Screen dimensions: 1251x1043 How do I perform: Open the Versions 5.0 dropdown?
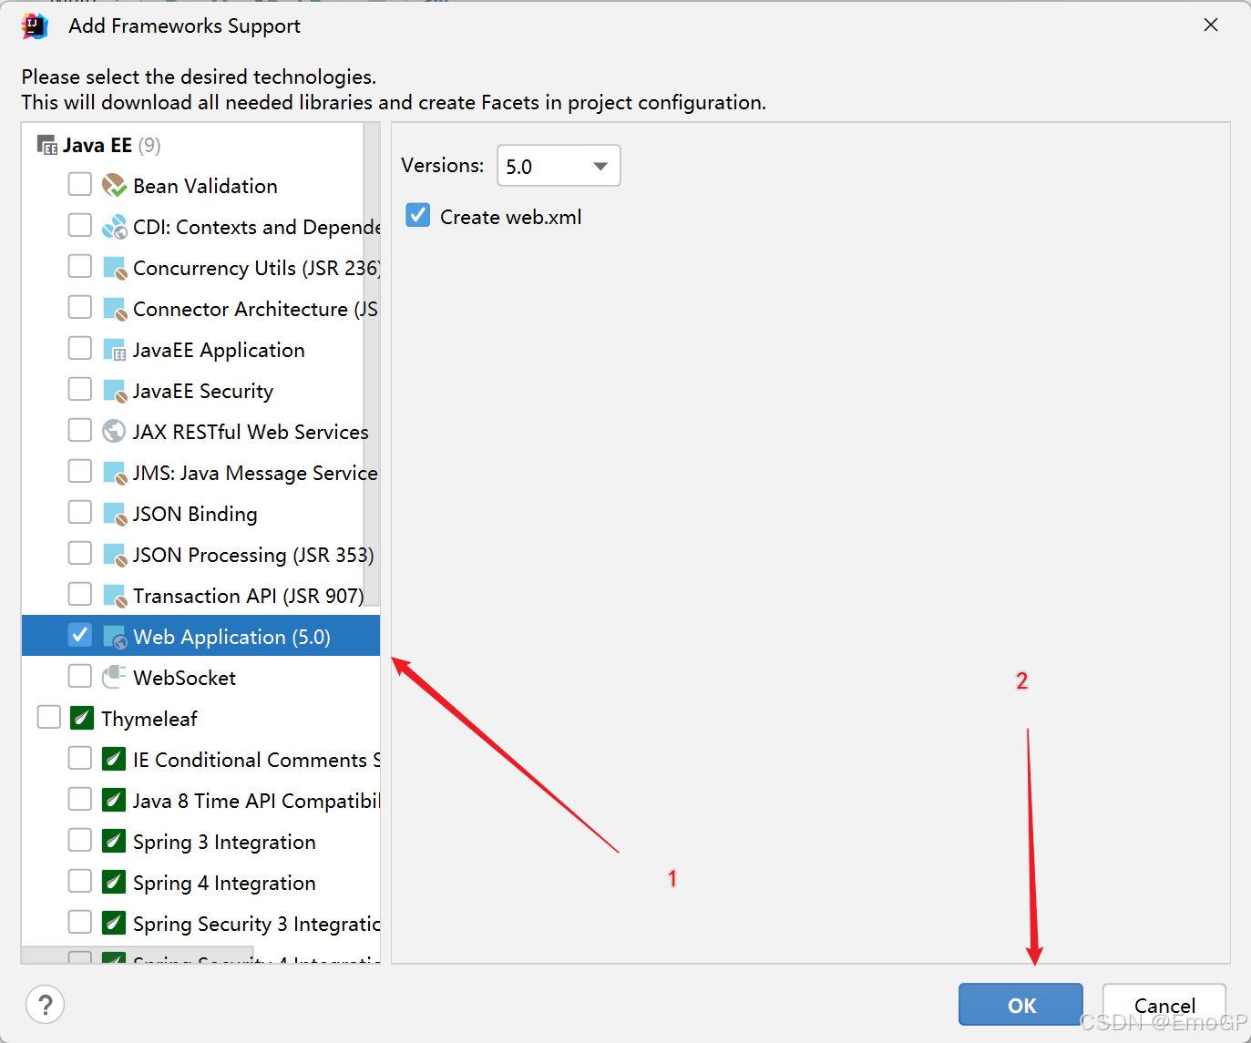point(559,166)
